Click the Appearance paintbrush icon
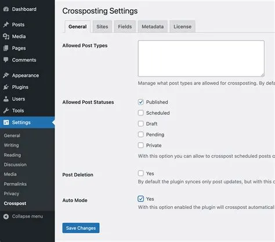 pos(6,75)
